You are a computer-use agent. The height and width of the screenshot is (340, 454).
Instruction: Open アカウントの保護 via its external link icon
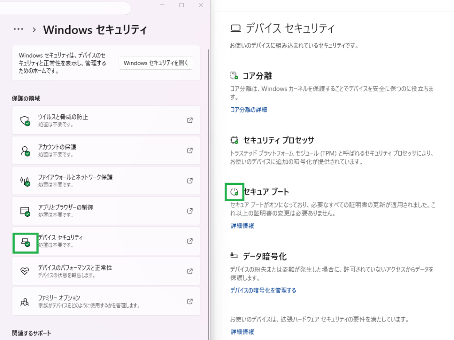tap(190, 150)
